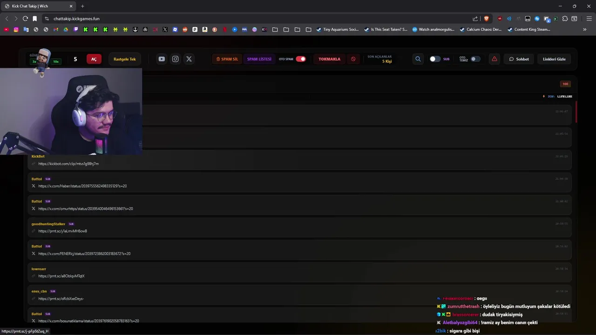
Task: Open the x.com/FENERicj status link
Action: pos(84,254)
